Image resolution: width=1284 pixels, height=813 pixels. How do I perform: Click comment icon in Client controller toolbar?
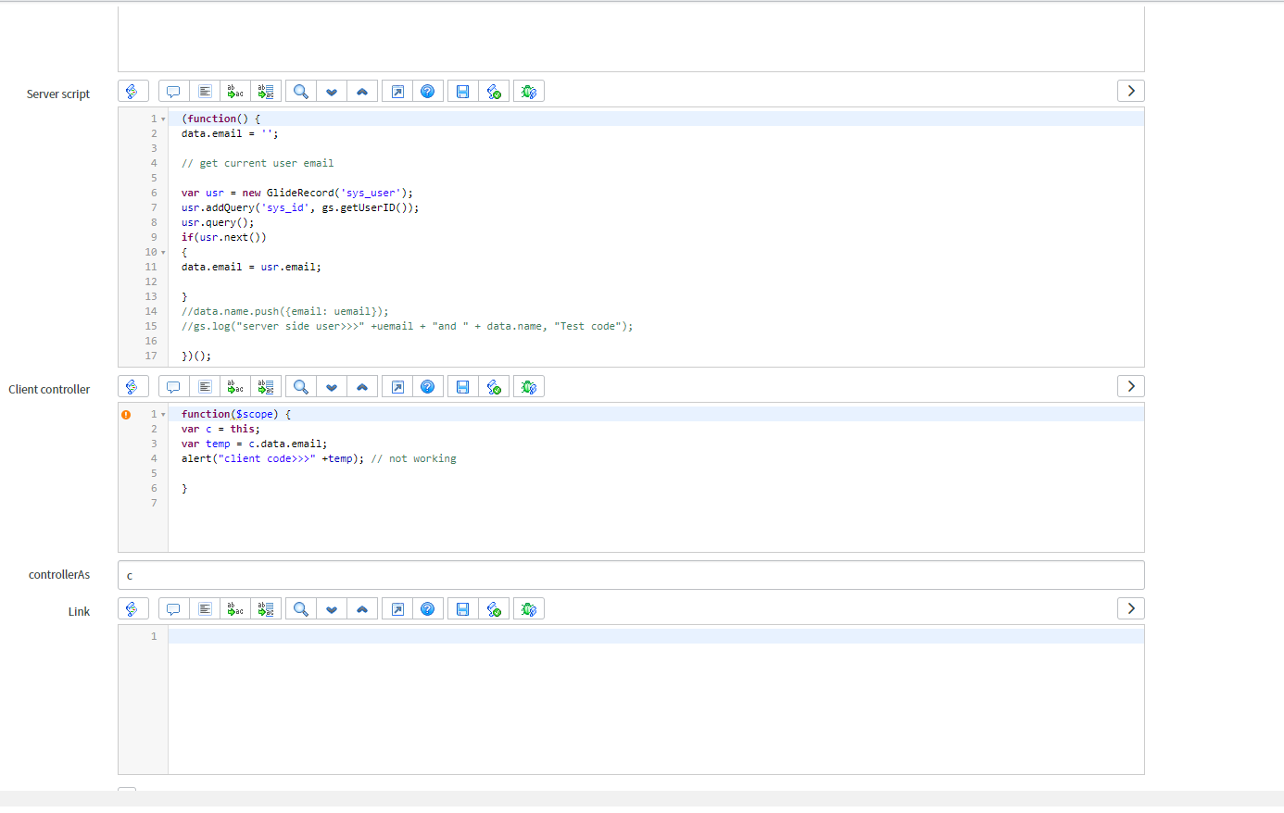pyautogui.click(x=173, y=387)
